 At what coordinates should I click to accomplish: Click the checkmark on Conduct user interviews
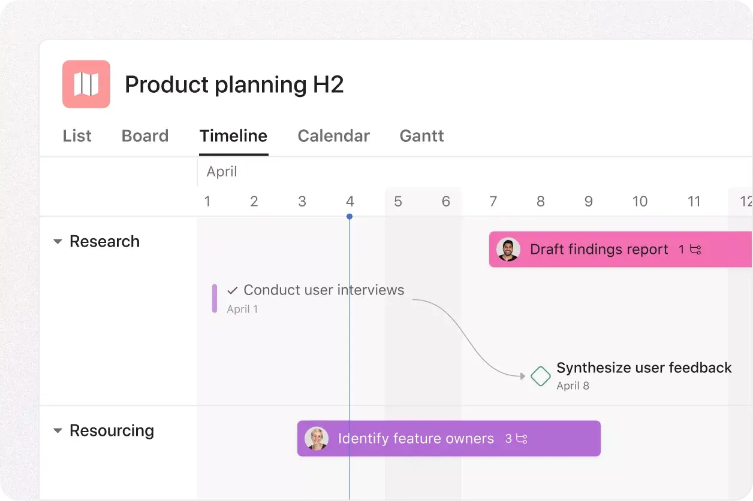coord(231,290)
